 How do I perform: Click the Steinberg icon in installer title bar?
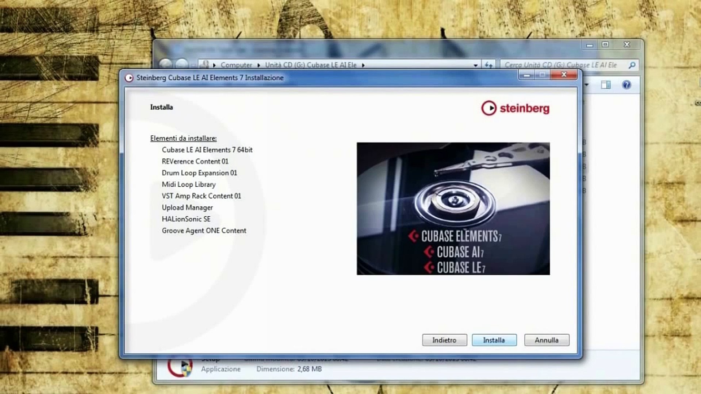pos(129,78)
